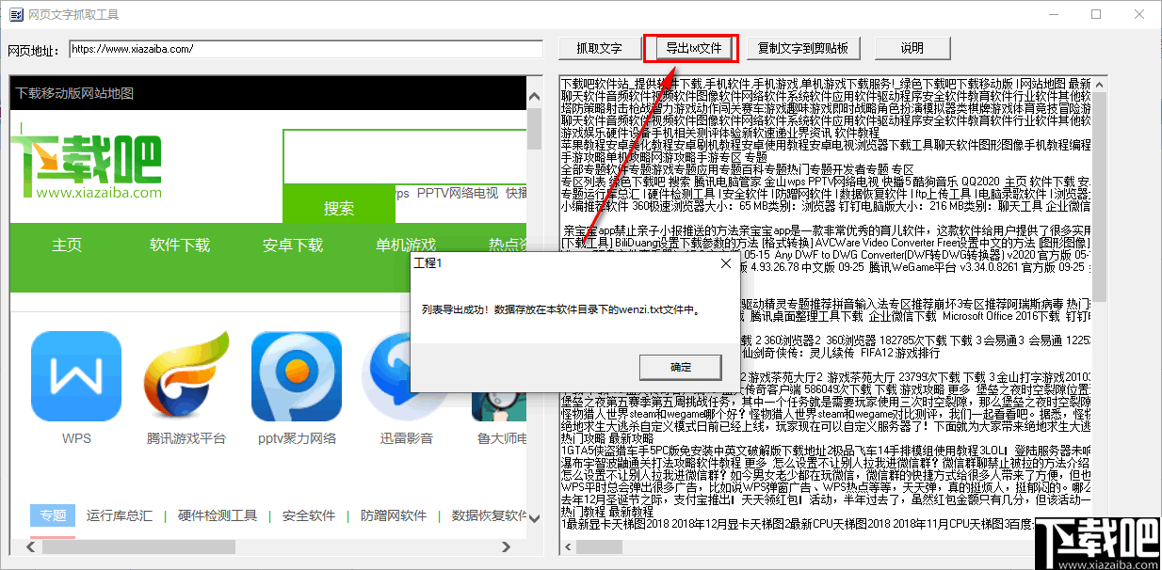Screen dimensions: 1162x570
Task: Click the green 搜索 button
Action: [x=339, y=208]
